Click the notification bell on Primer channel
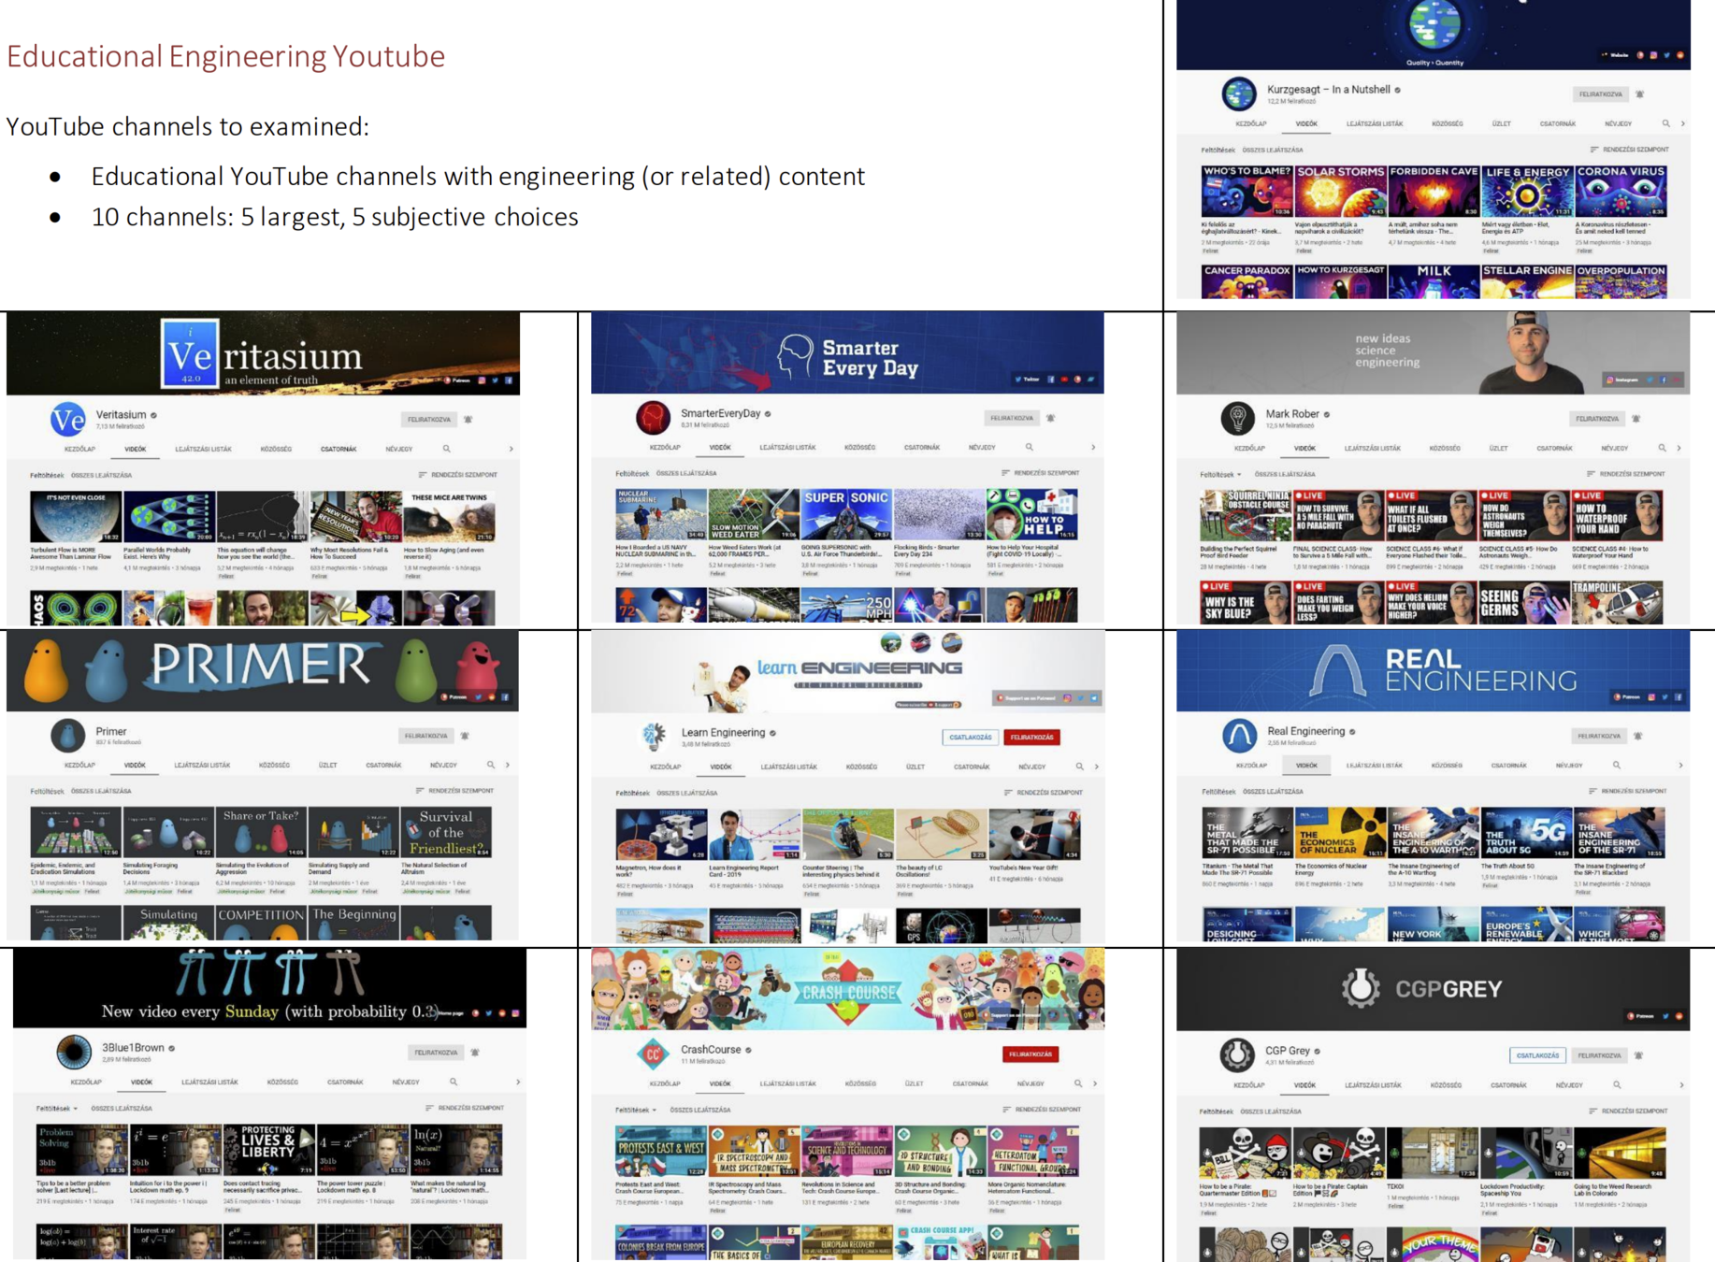Screen dimensions: 1715x1262 pos(465,736)
